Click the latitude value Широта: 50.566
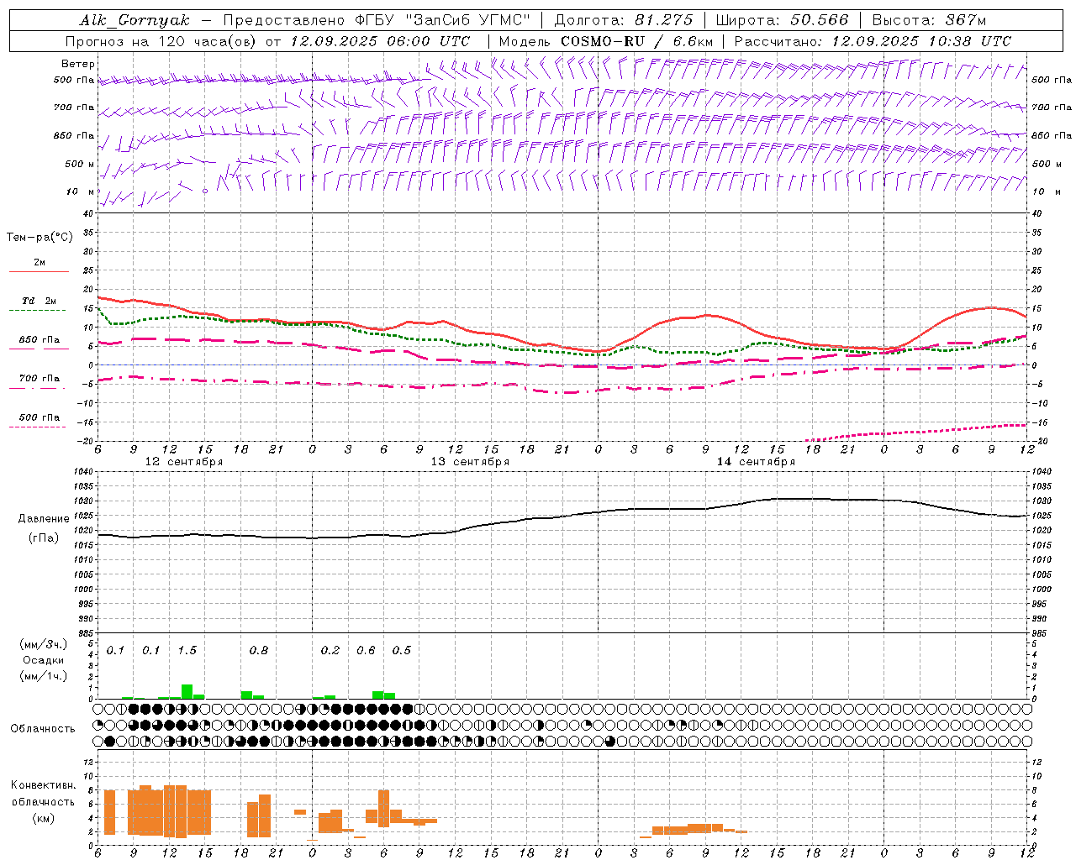Image resolution: width=1076 pixels, height=860 pixels. [x=782, y=20]
